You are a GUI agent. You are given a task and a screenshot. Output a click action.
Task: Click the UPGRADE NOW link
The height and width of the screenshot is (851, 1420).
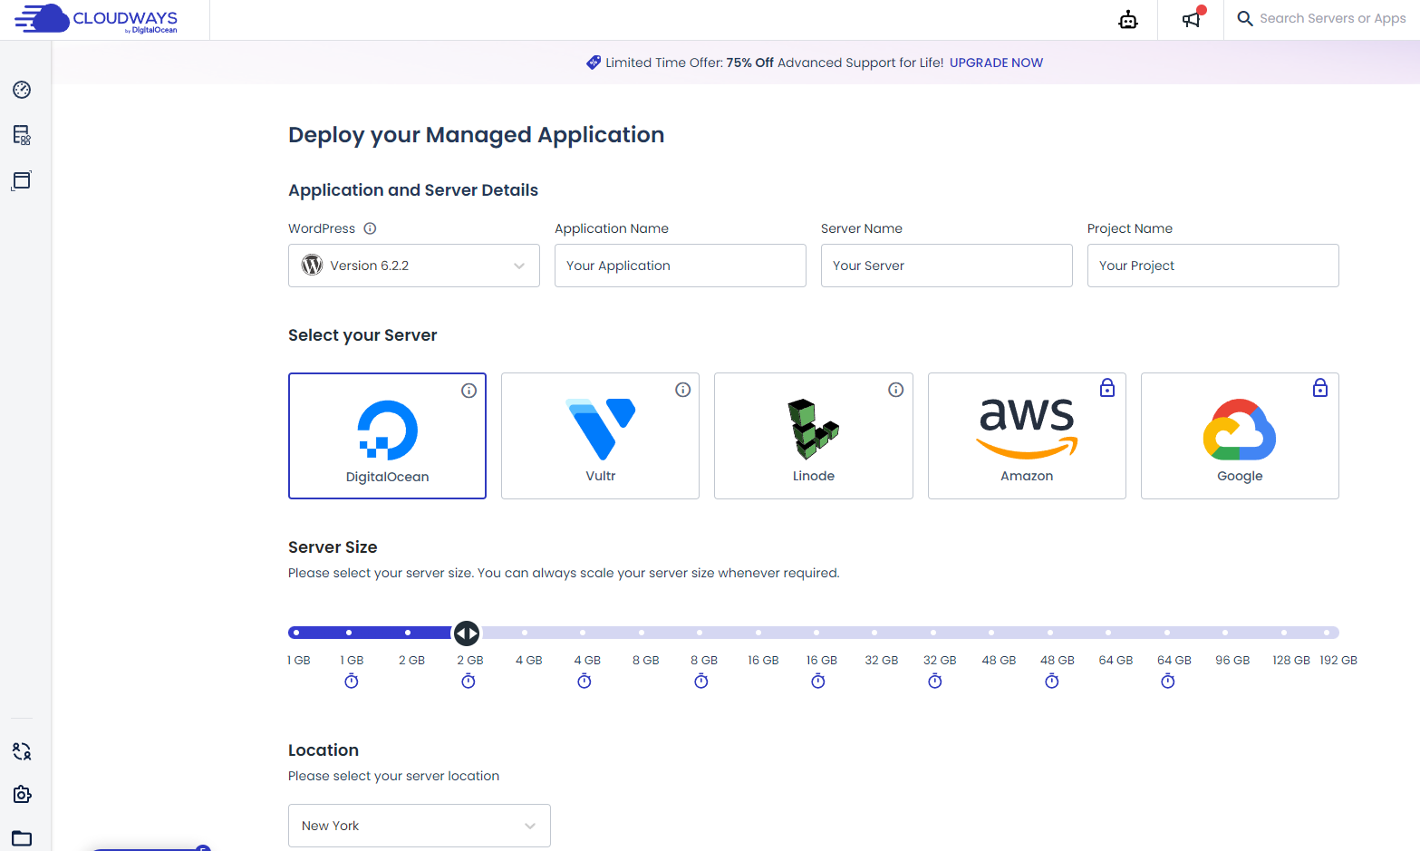[996, 63]
